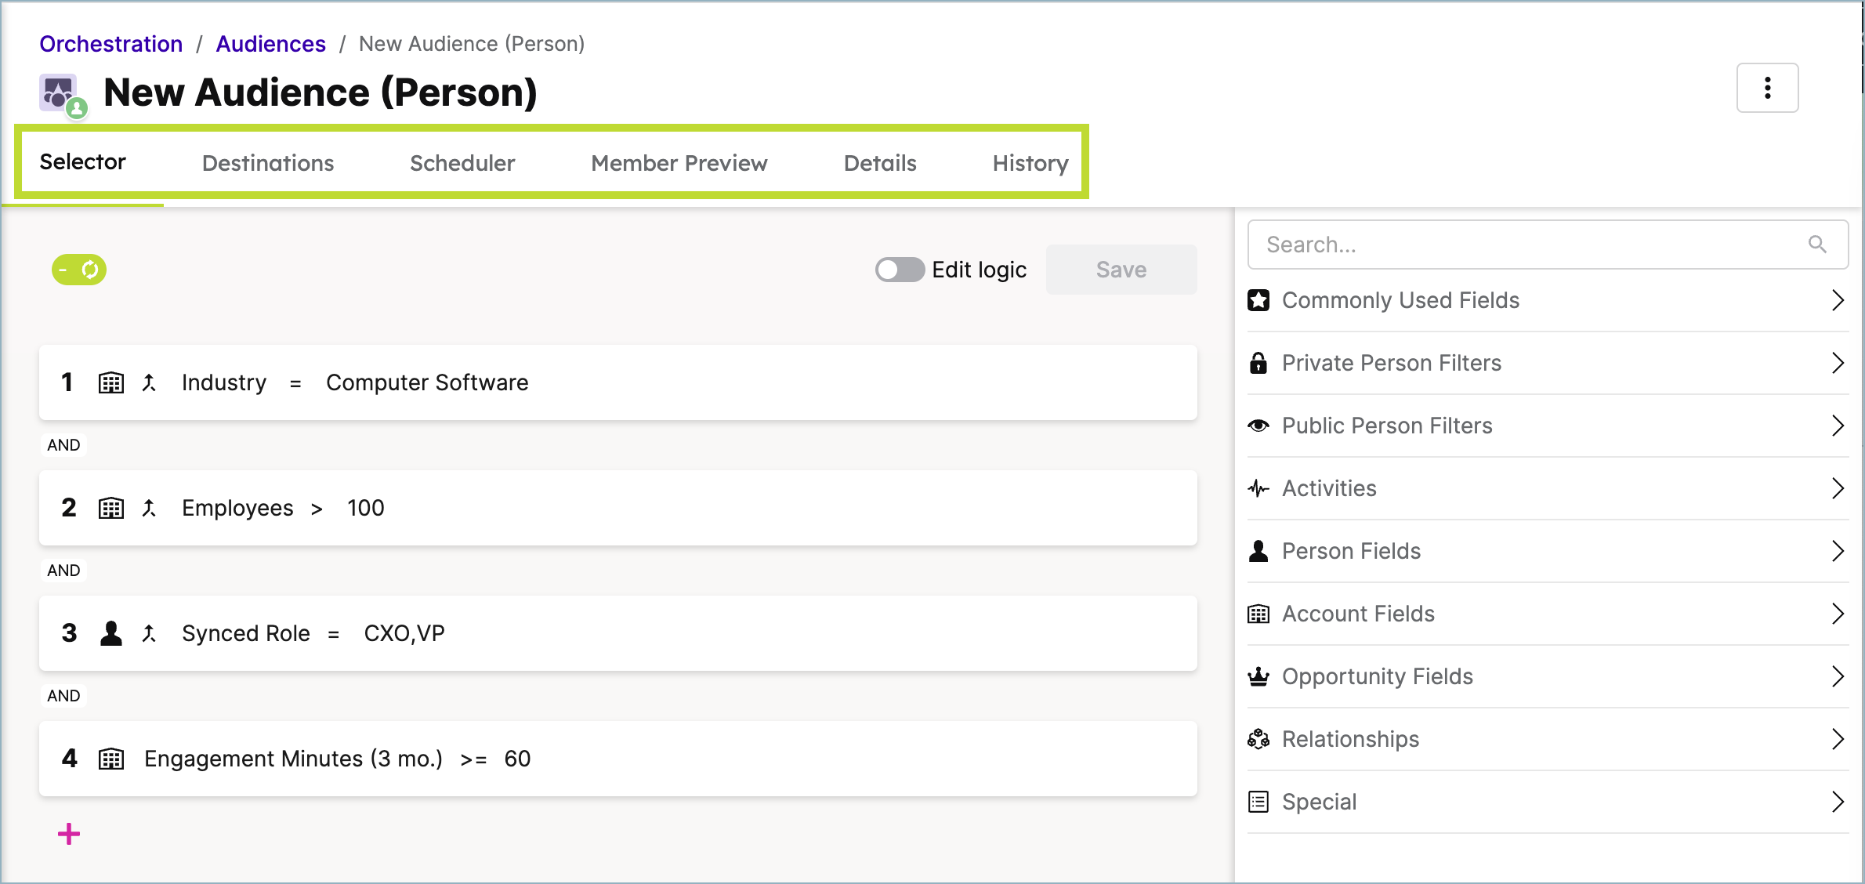The height and width of the screenshot is (884, 1865).
Task: Expand Commonly Used Fields chevron
Action: pyautogui.click(x=1838, y=300)
